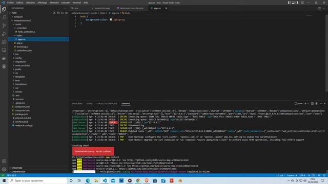The height and width of the screenshot is (184, 328).
Task: Switch to the Console de débogage tab
Action: [107, 103]
